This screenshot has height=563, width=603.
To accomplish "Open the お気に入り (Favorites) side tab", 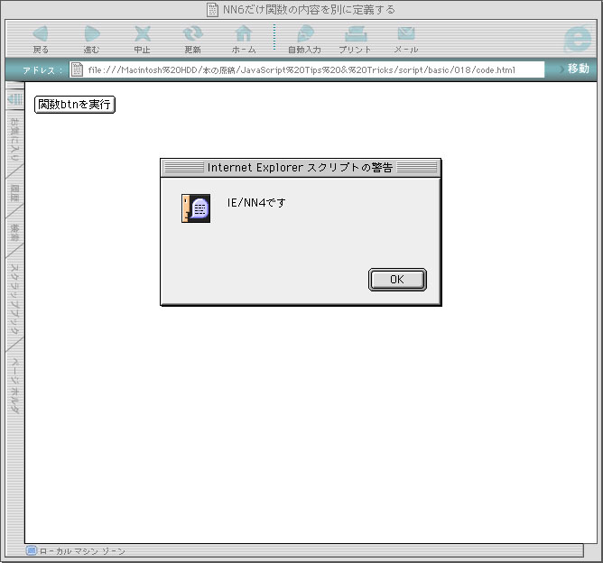I will click(x=14, y=139).
